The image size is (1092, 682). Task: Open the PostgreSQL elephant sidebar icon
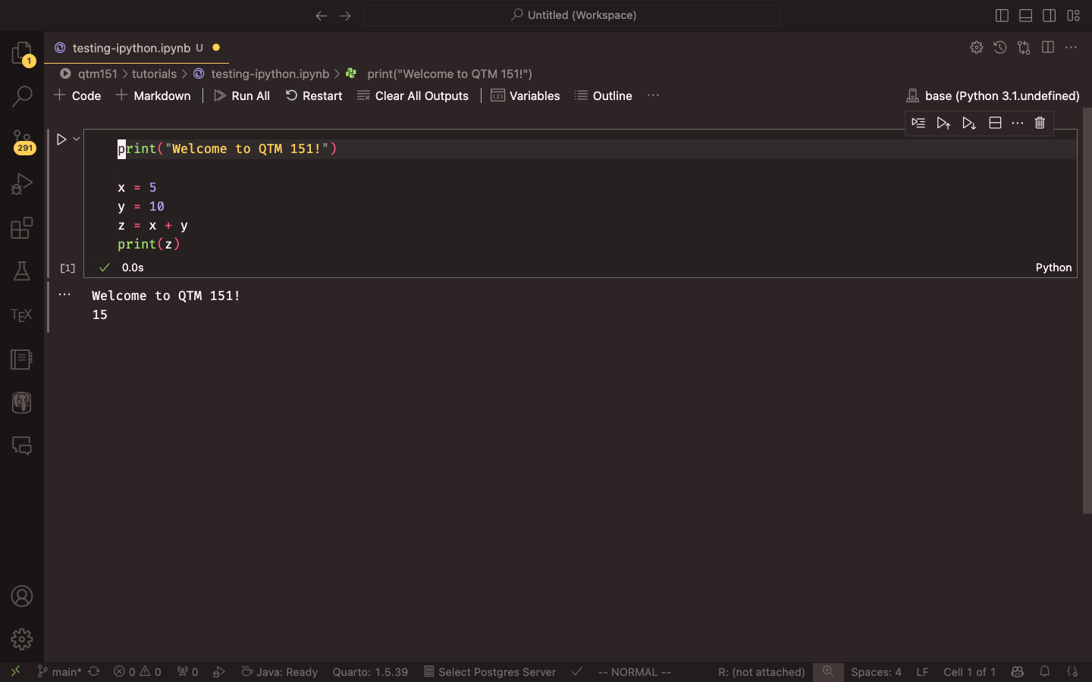pyautogui.click(x=21, y=402)
